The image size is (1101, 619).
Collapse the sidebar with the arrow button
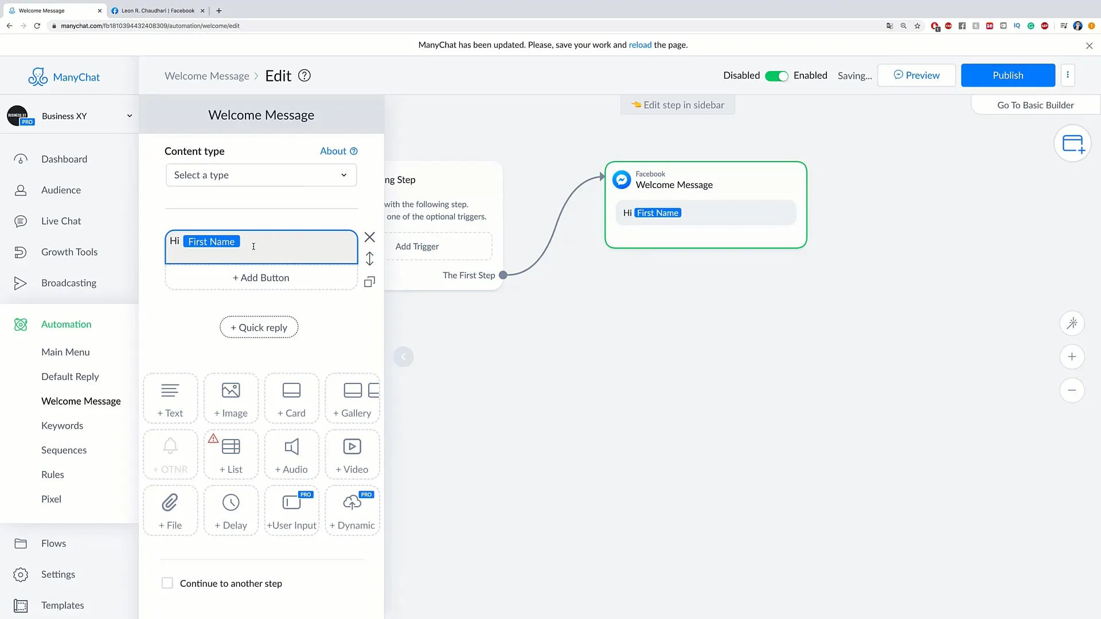click(404, 357)
